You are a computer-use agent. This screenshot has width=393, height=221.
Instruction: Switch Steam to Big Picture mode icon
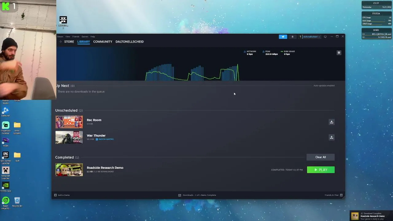325,37
